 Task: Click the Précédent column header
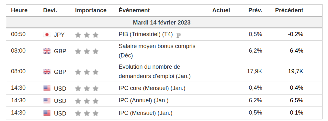coord(289,10)
